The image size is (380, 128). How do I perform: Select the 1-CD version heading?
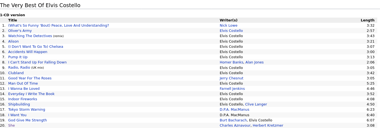(x=12, y=15)
